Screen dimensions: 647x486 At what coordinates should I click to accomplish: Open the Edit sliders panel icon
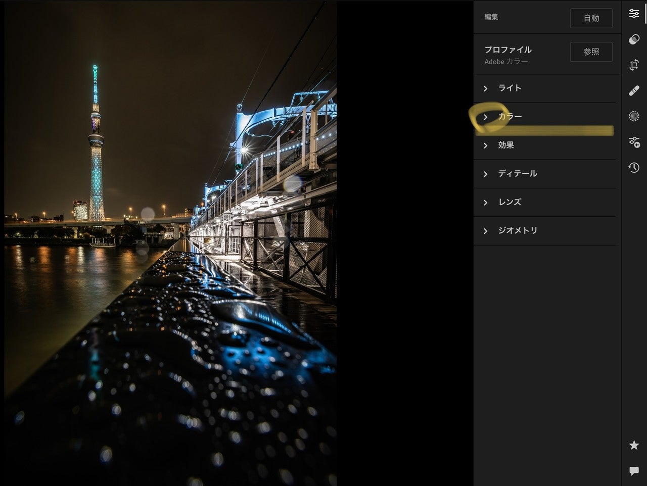coord(634,14)
